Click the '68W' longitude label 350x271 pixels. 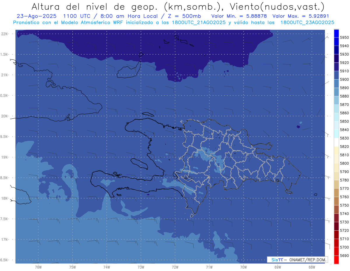click(312, 267)
